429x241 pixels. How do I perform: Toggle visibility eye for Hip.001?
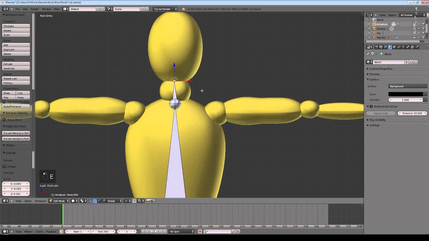(414, 37)
